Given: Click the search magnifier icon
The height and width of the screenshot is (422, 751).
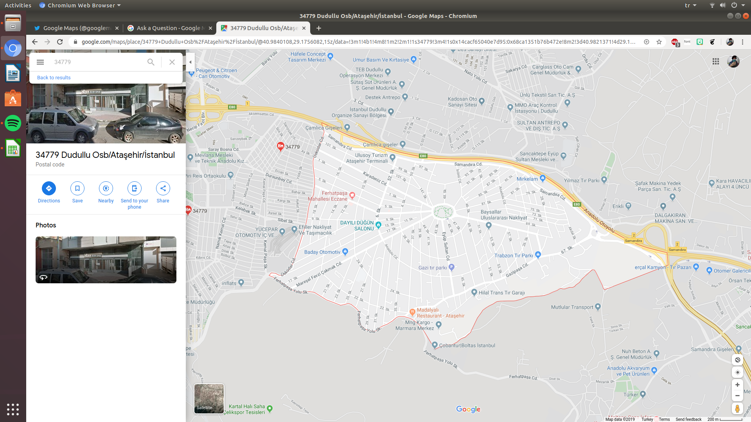Looking at the screenshot, I should [x=151, y=62].
